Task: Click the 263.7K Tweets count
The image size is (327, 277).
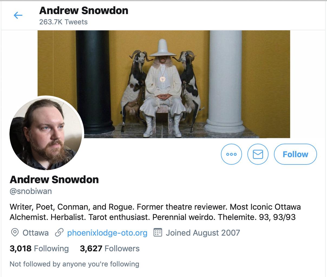Action: 63,22
